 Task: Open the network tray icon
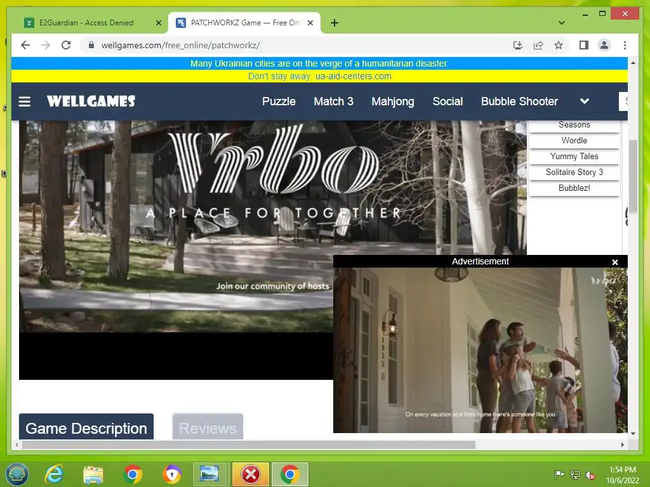point(574,474)
